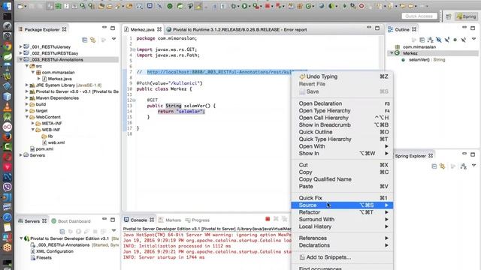
Task: Select Open Declaration from context menu
Action: pos(342,103)
